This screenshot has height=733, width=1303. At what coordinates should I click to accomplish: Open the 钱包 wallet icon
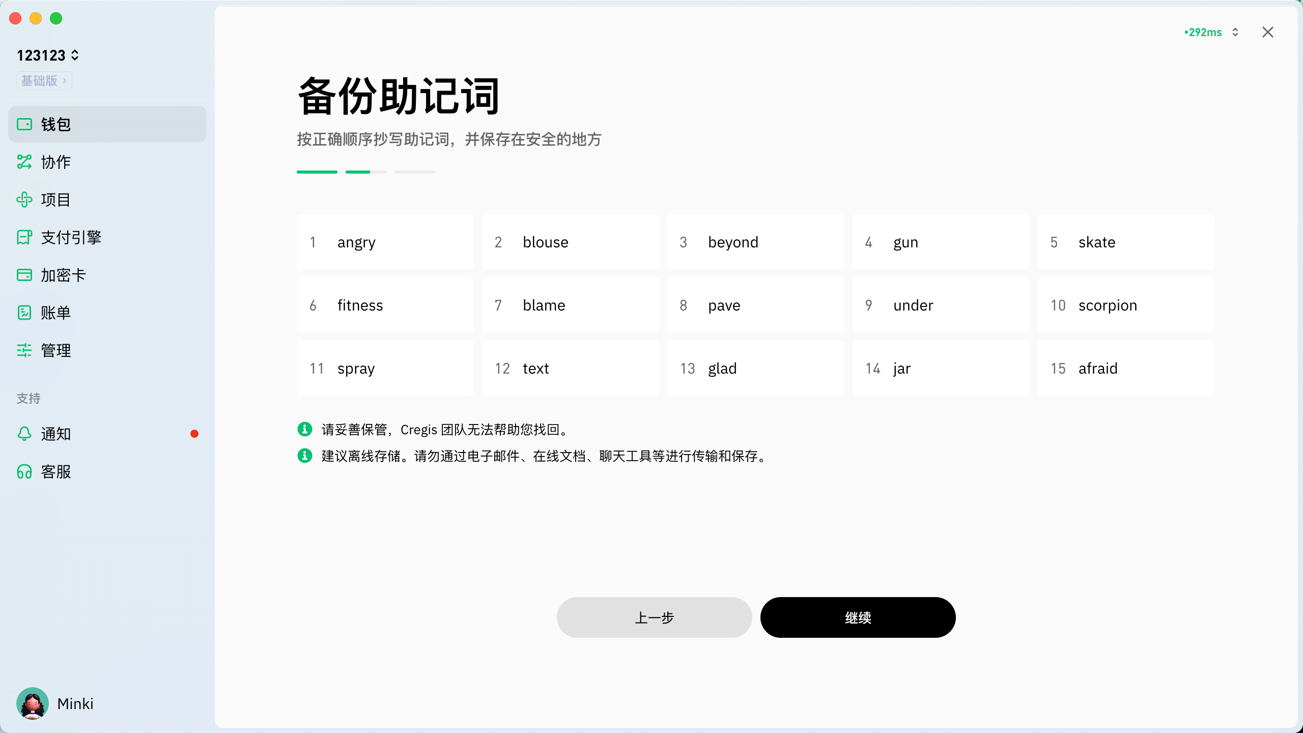point(24,124)
